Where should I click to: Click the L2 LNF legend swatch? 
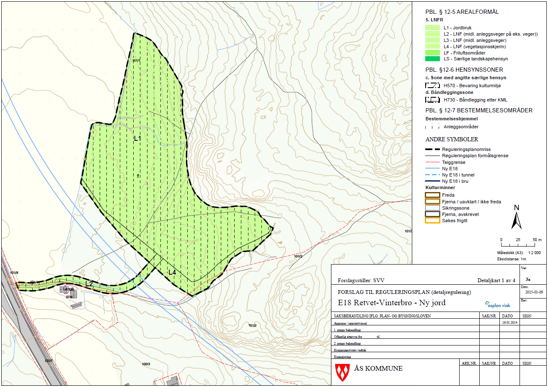point(432,34)
